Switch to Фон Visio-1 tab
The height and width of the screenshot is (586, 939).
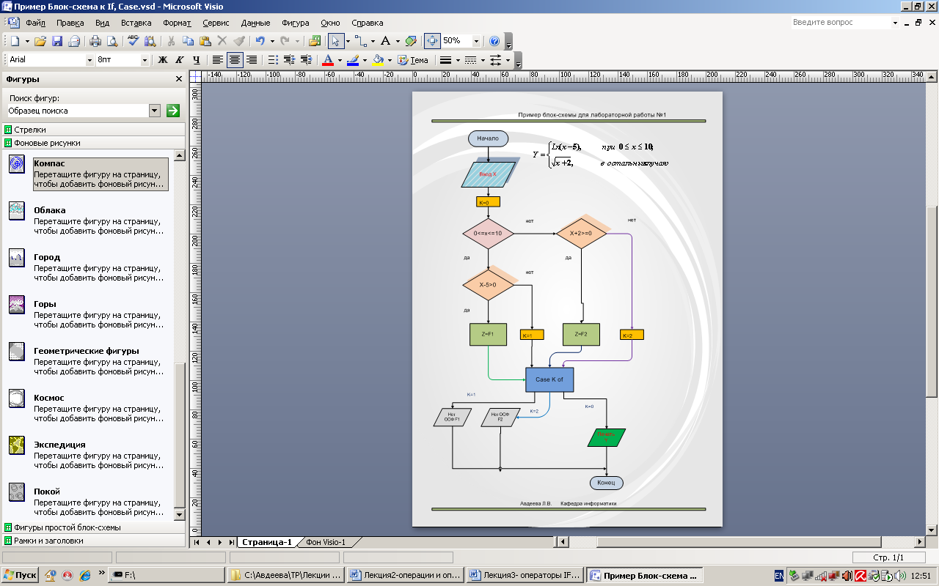pos(326,543)
